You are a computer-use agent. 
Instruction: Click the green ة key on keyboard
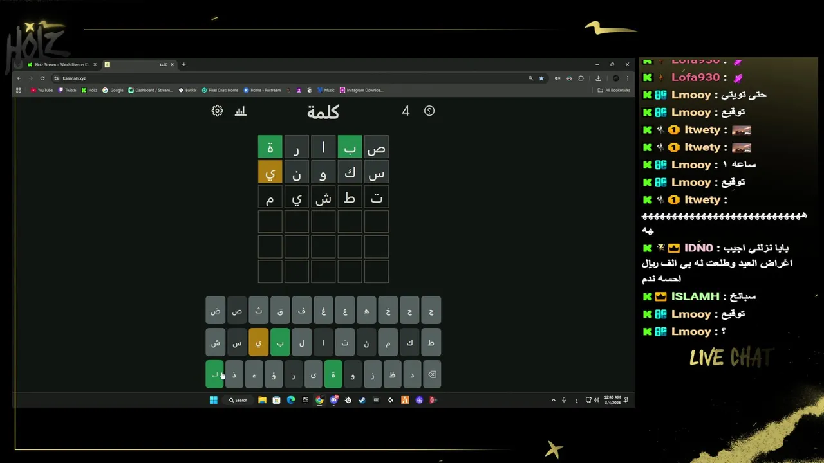coord(333,375)
